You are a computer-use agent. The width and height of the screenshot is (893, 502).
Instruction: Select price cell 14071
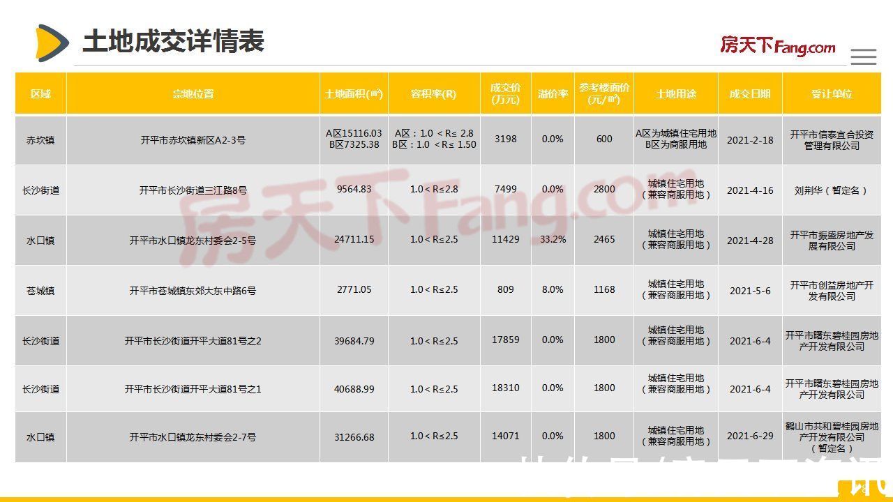pos(505,436)
